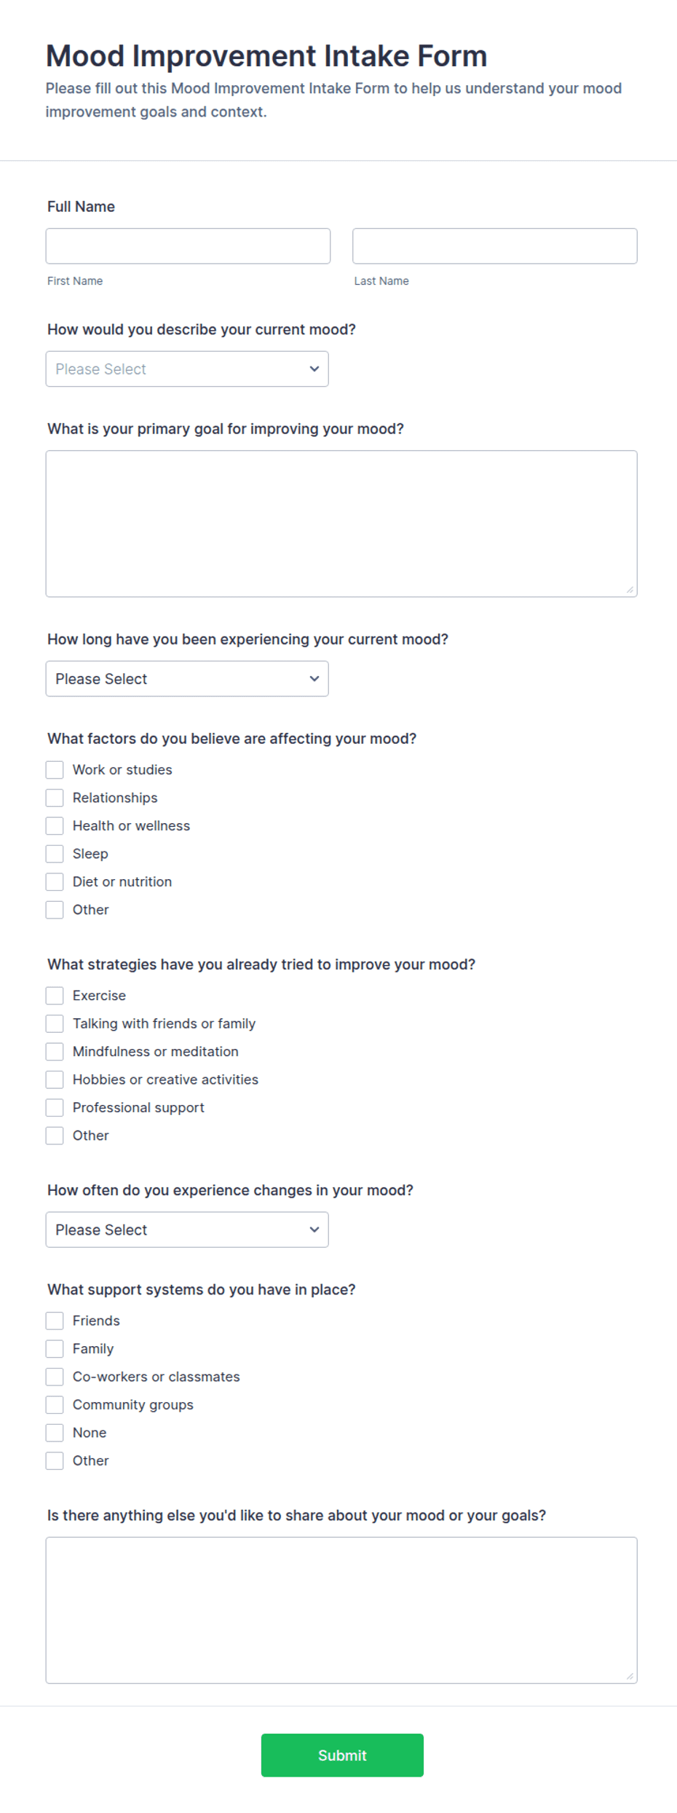Click the green Submit button

(342, 1755)
